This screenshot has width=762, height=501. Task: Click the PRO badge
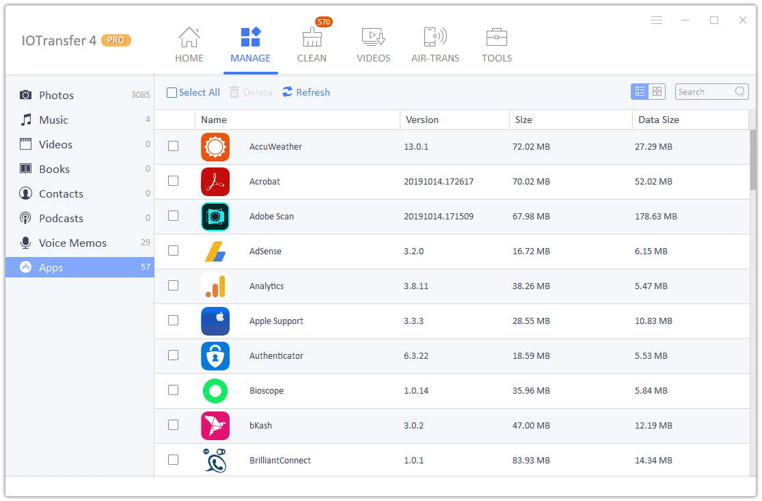click(x=115, y=40)
